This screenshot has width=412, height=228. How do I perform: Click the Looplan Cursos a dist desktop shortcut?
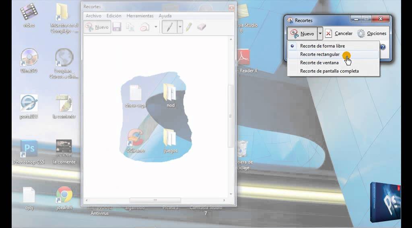[x=64, y=63]
